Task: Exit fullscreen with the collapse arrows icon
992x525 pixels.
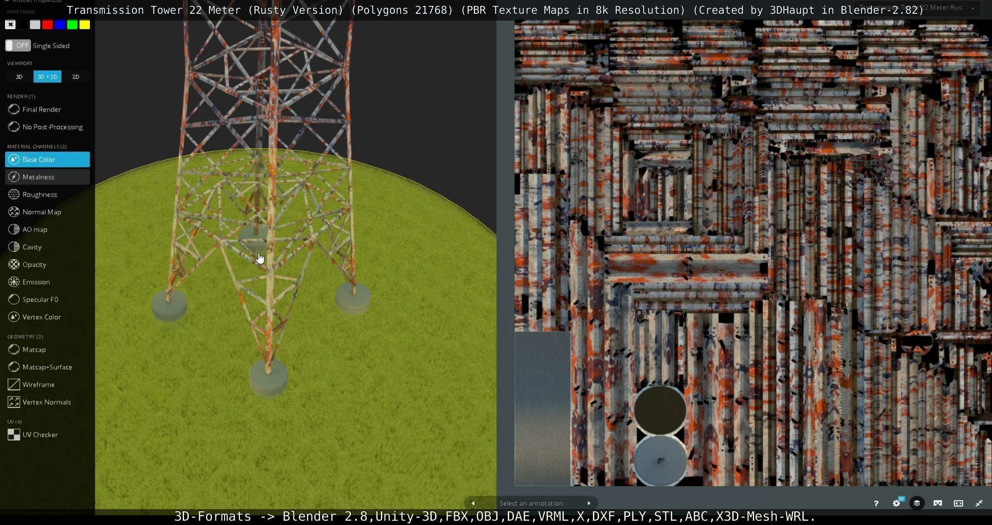Action: 979,503
